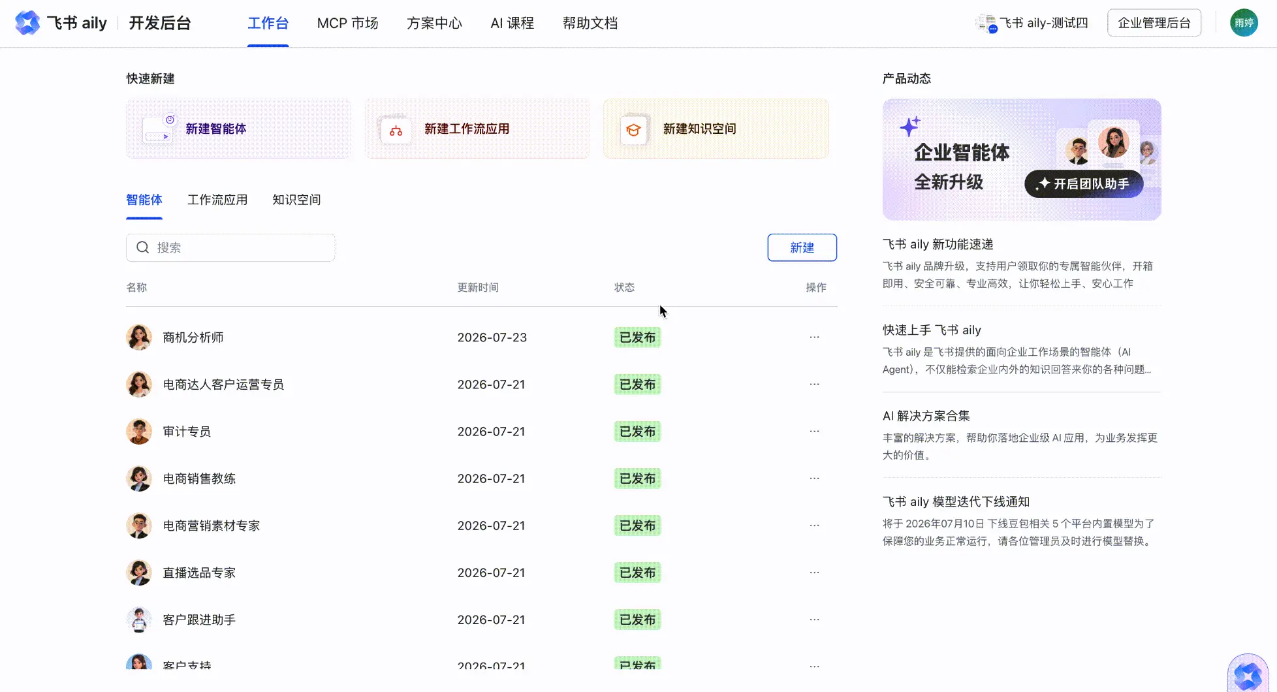Click the 新建工作流应用 card icon
1277x692 pixels.
click(396, 131)
